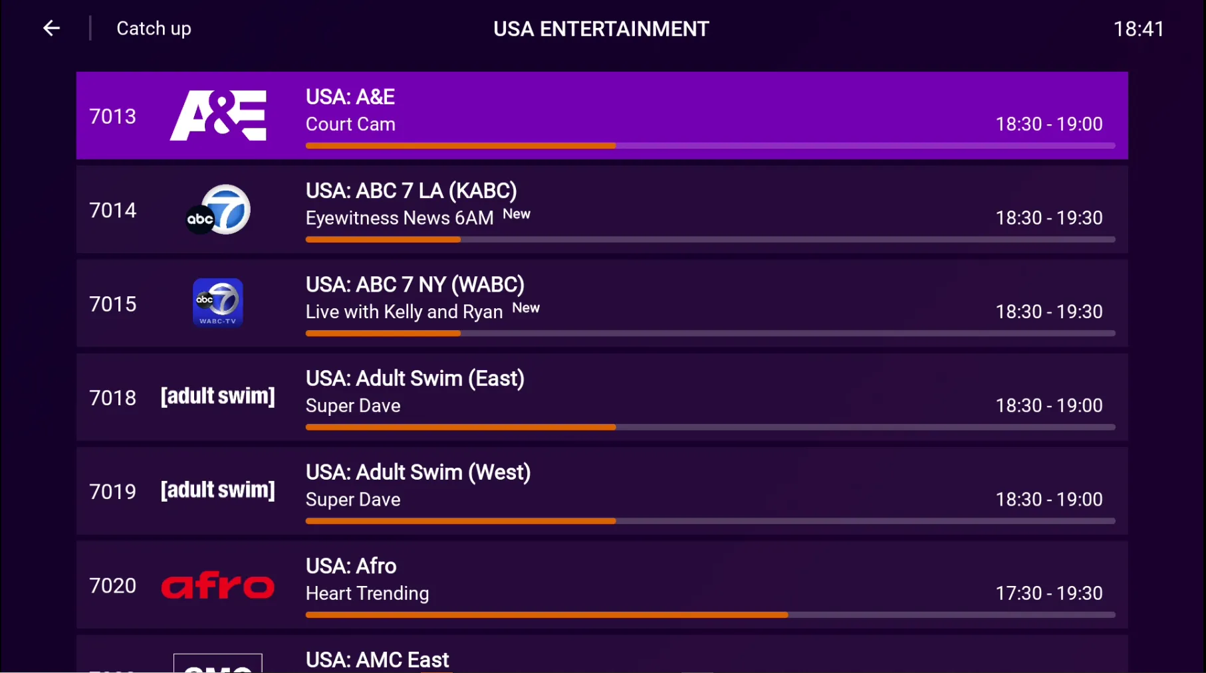Play Court Cam on USA: A&E
The image size is (1206, 673).
coord(350,124)
